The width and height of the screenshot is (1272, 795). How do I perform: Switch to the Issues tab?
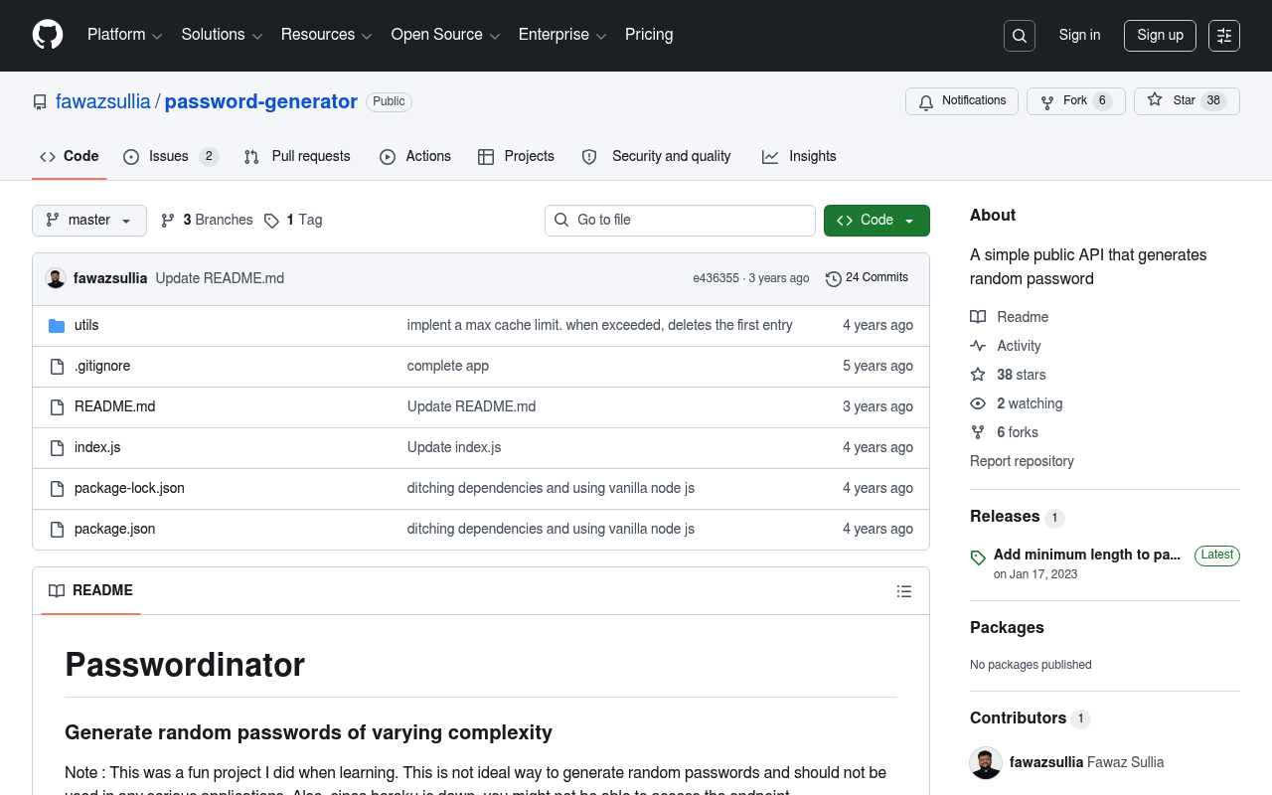[170, 156]
